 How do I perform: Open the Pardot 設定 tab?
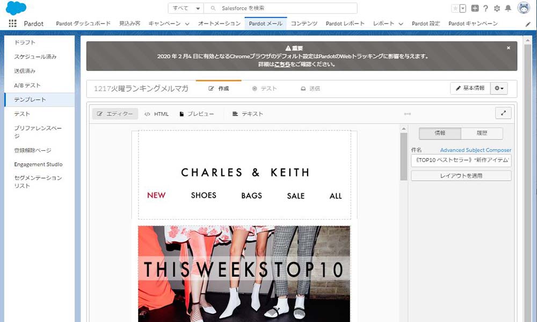426,24
